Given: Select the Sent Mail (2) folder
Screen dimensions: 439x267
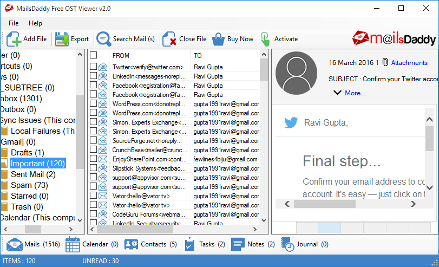Looking at the screenshot, I should pyautogui.click(x=33, y=174).
